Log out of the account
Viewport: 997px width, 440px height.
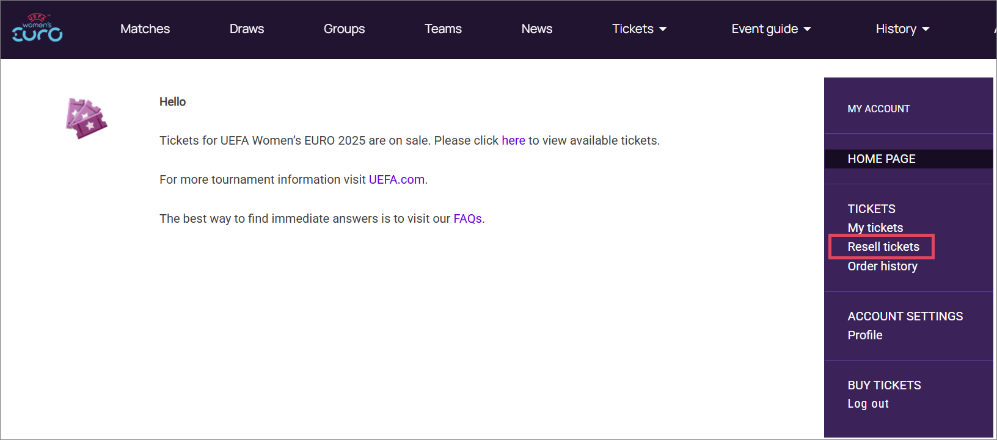[868, 403]
